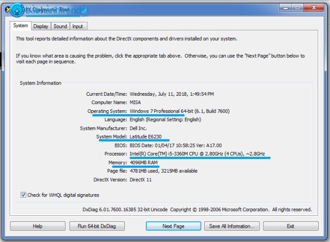The width and height of the screenshot is (330, 242).
Task: Select the Computer Name value MISA
Action: pyautogui.click(x=135, y=102)
